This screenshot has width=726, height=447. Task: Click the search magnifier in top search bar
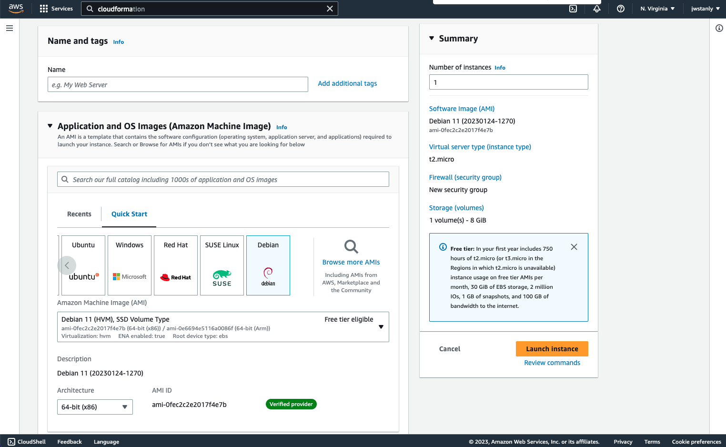click(x=90, y=9)
